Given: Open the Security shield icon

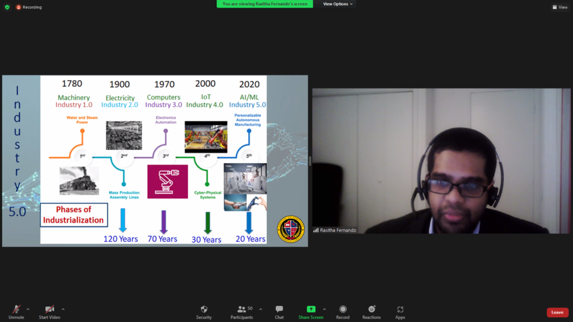Looking at the screenshot, I should (204, 311).
